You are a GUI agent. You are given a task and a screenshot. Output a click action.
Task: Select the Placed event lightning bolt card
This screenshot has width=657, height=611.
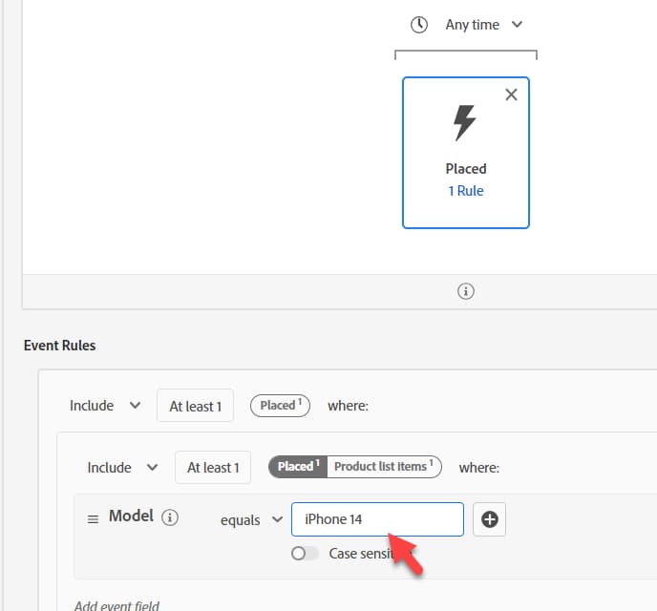[x=465, y=153]
